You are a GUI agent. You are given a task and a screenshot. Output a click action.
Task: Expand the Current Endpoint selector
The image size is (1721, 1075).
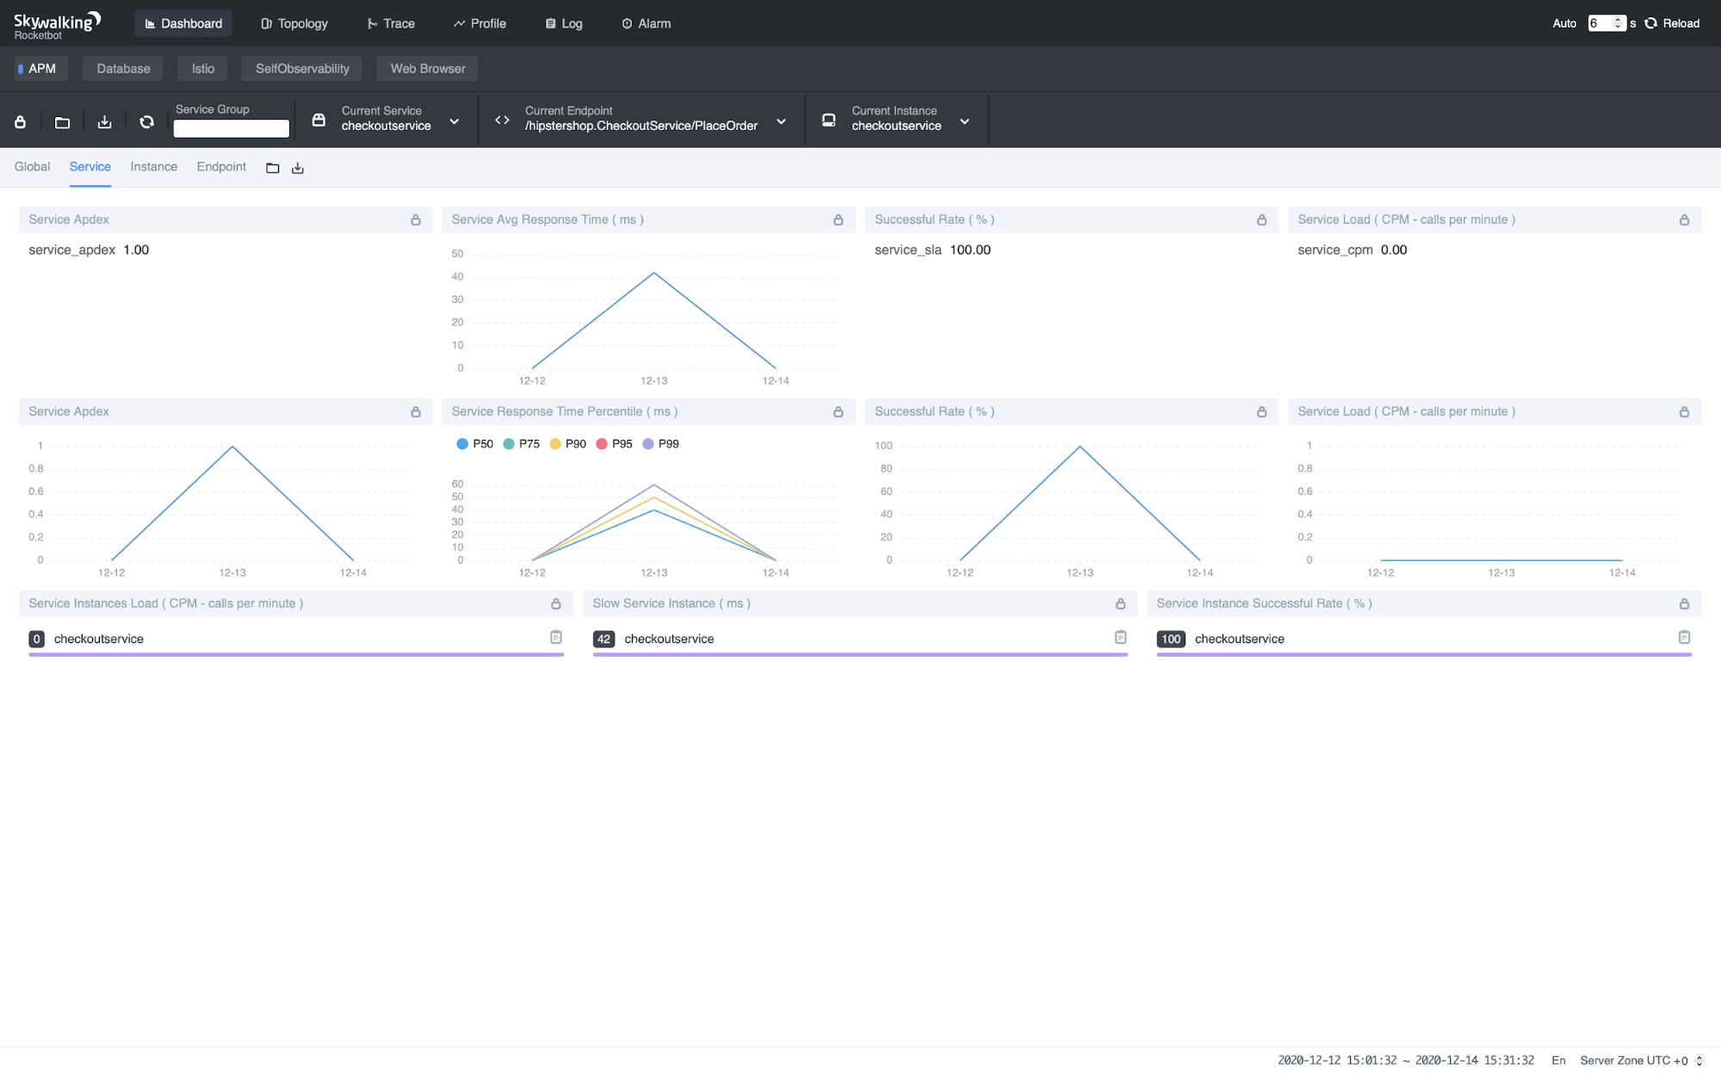pyautogui.click(x=781, y=121)
